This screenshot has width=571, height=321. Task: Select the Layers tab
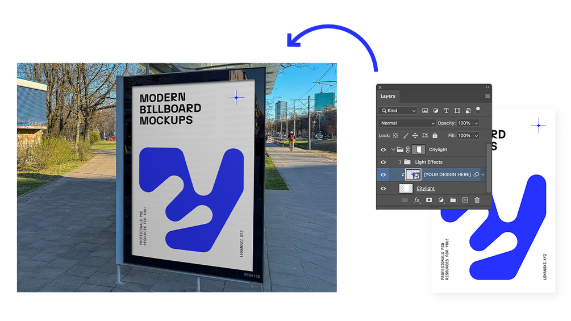(388, 96)
